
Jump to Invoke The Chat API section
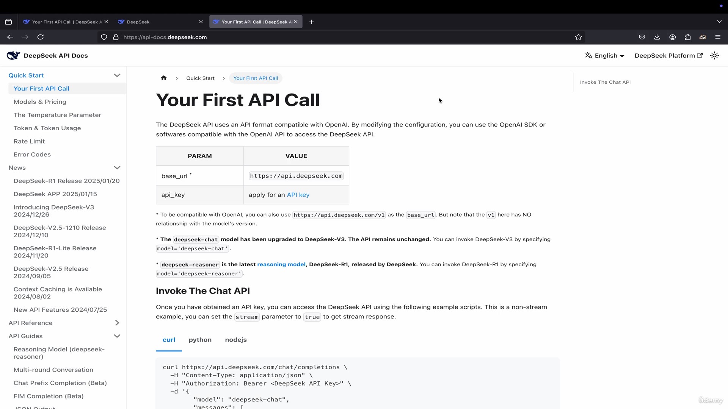(x=605, y=82)
